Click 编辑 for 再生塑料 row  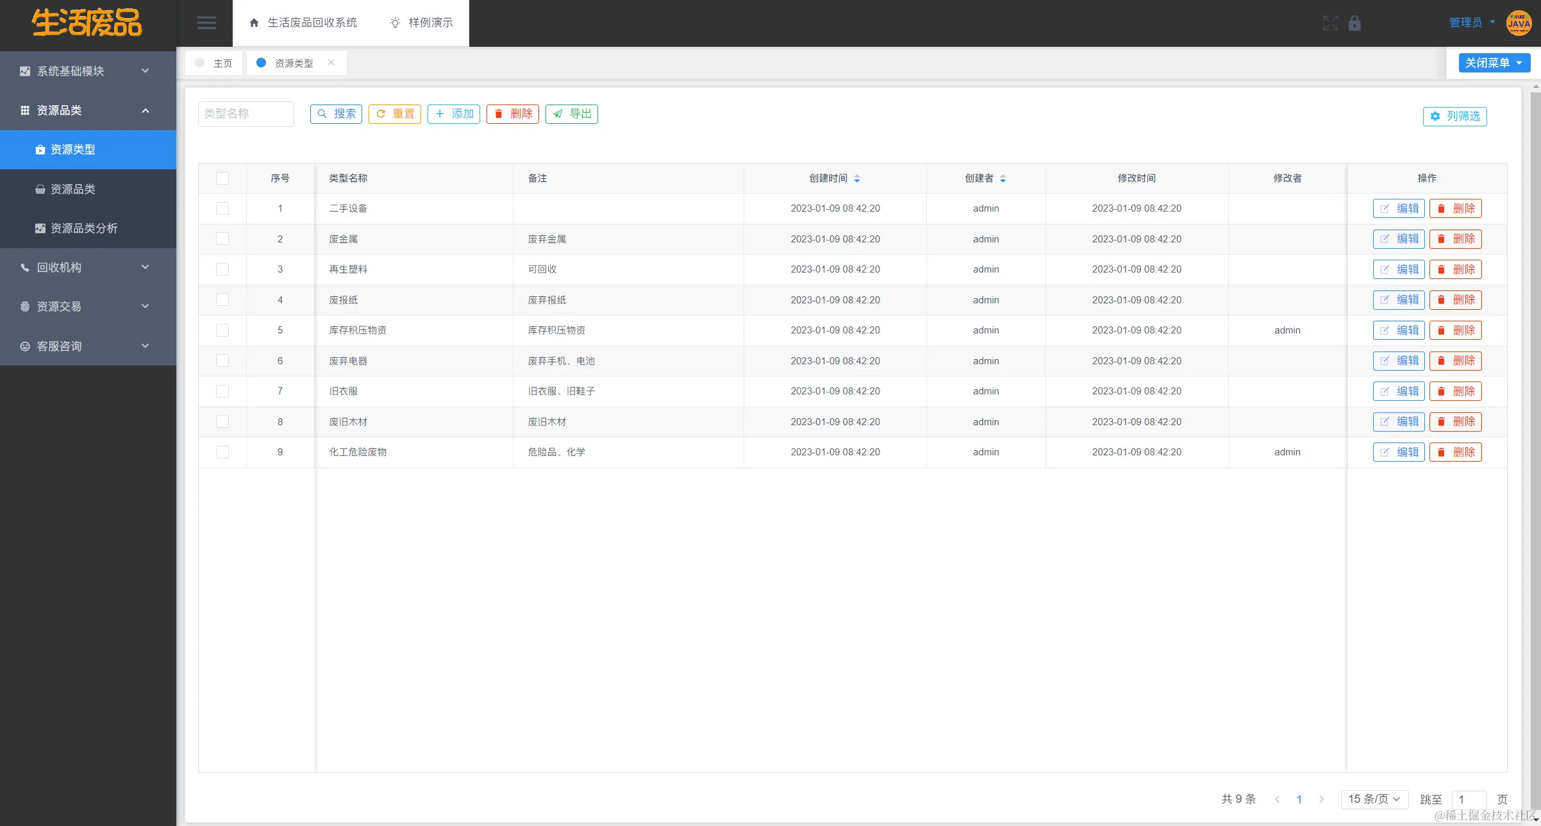(1399, 269)
